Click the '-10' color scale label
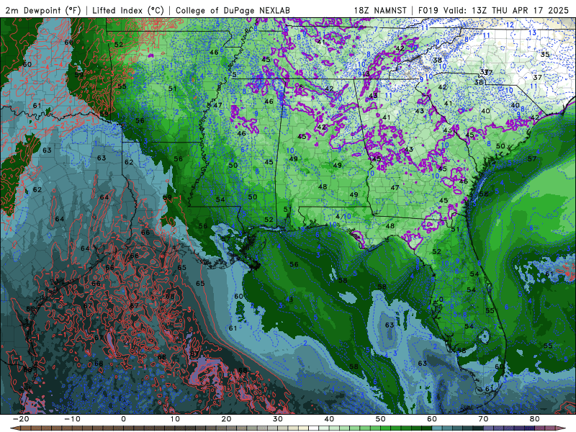Screen dimensions: 576x432 tap(72, 419)
